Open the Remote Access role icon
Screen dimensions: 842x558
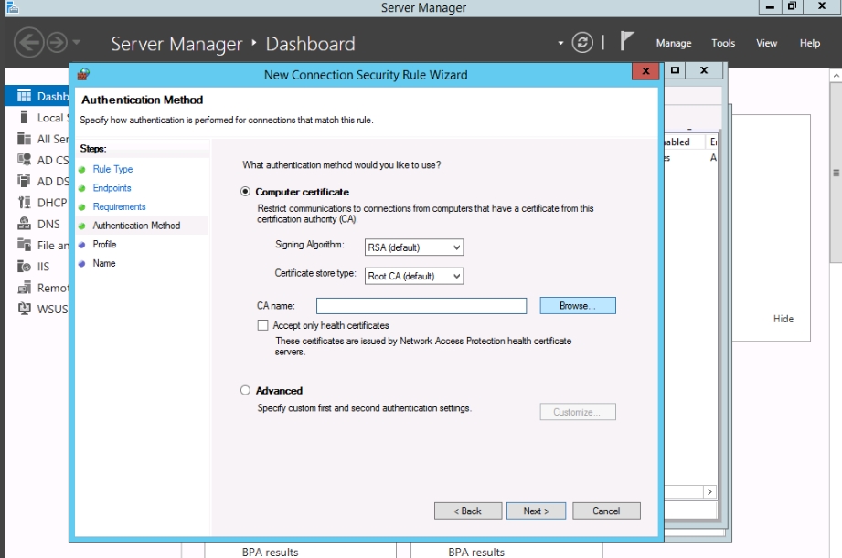(24, 288)
